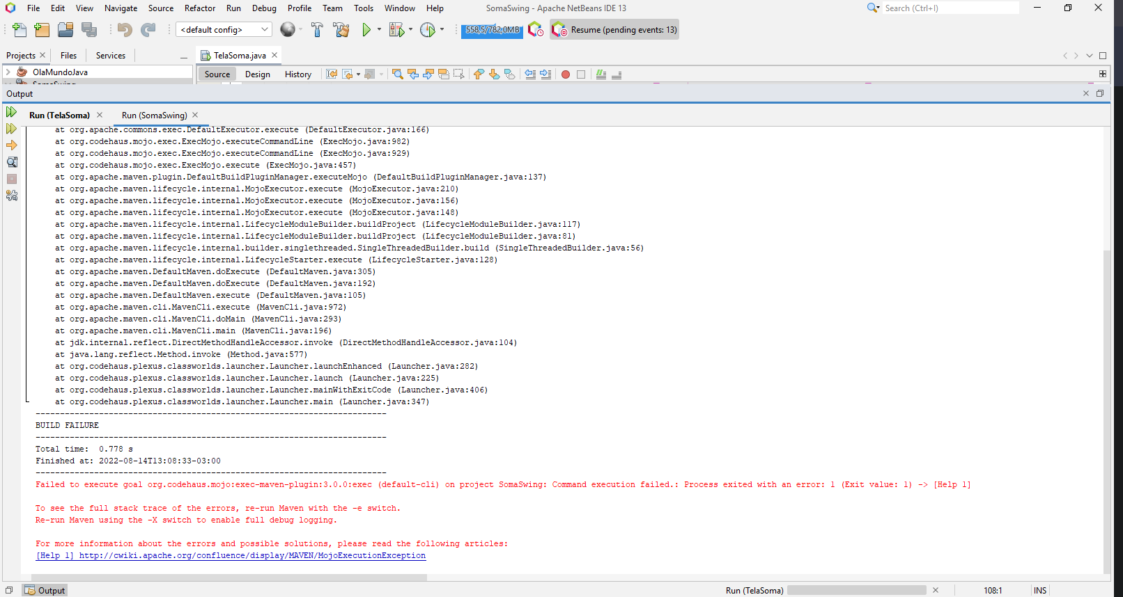Click the profiler icon beside memory bar

coord(535,30)
